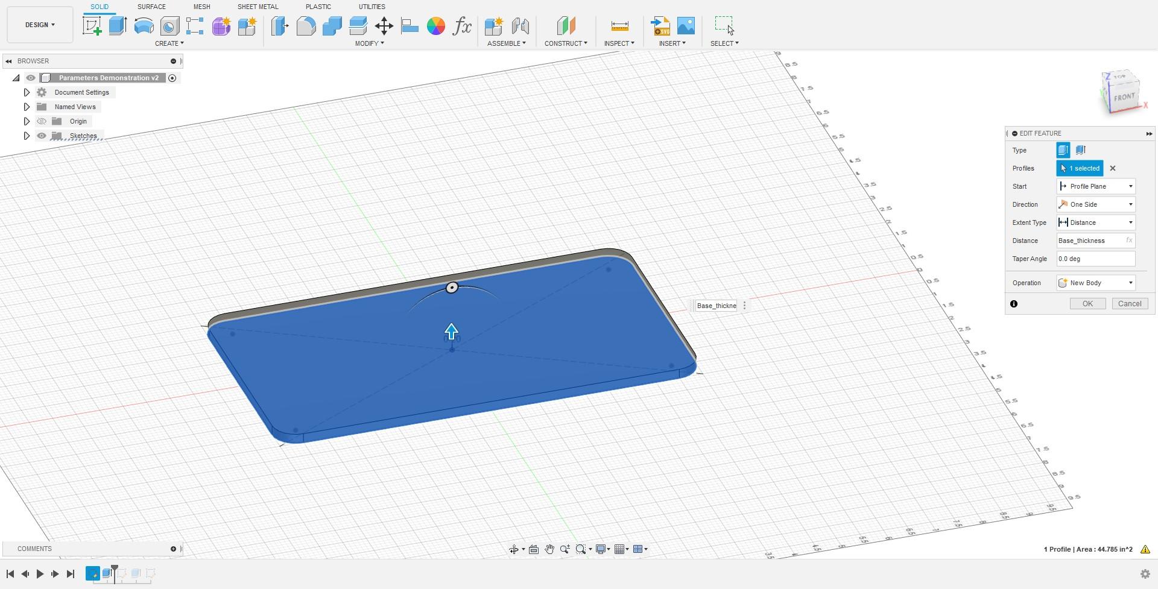This screenshot has height=589, width=1158.
Task: Select the Appearance color wheel tool
Action: coord(436,26)
